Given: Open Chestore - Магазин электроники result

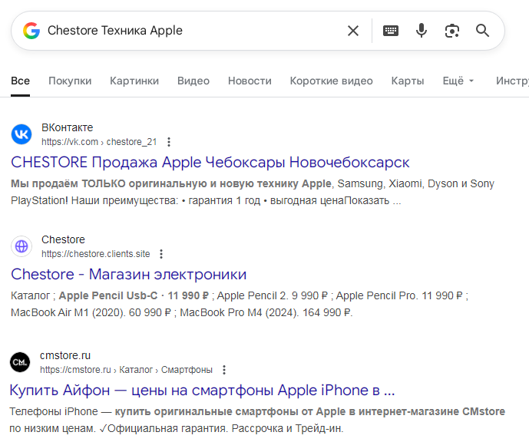Looking at the screenshot, I should 128,275.
